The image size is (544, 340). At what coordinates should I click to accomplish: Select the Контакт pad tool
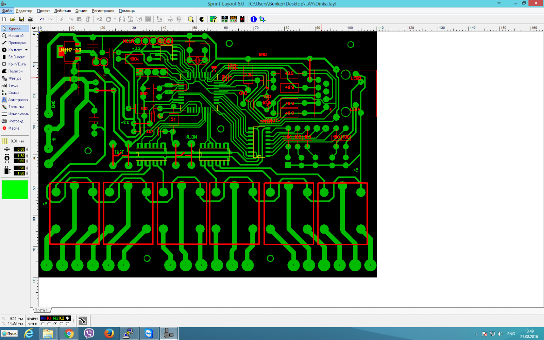pos(12,50)
